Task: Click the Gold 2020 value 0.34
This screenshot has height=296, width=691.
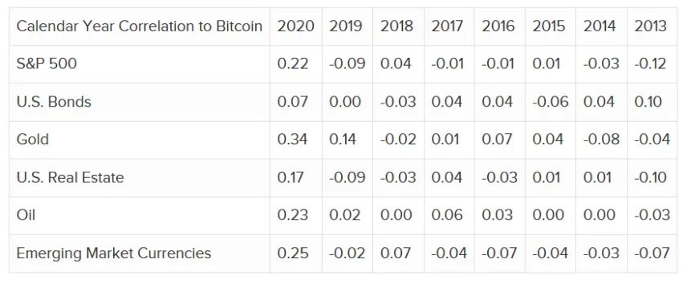Action: tap(293, 140)
